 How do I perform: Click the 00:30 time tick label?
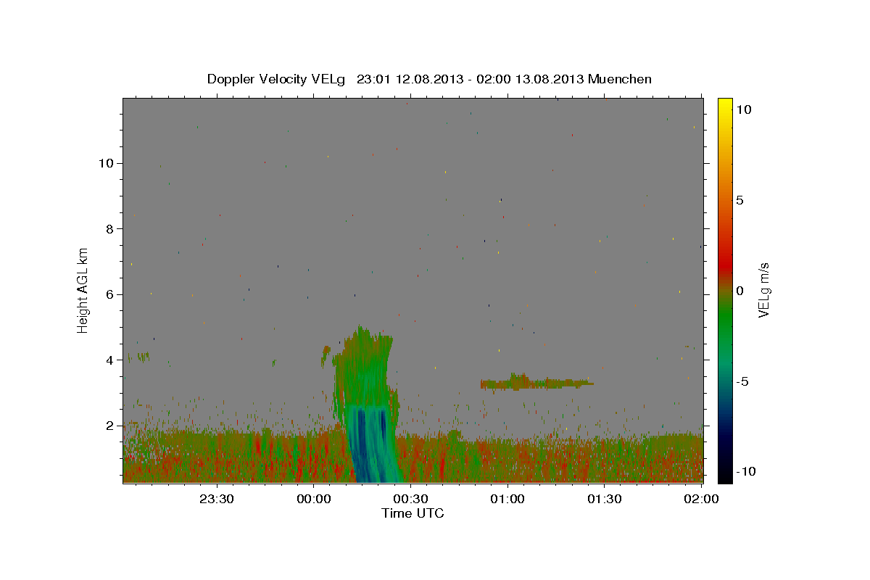tap(410, 499)
